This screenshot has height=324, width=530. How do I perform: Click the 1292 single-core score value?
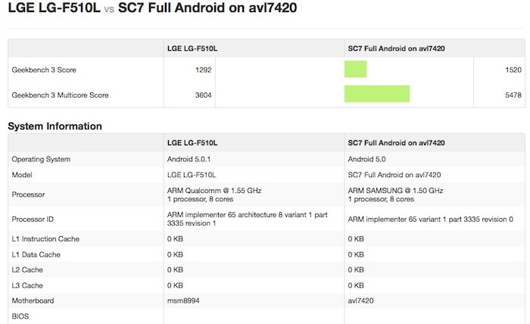coord(202,70)
